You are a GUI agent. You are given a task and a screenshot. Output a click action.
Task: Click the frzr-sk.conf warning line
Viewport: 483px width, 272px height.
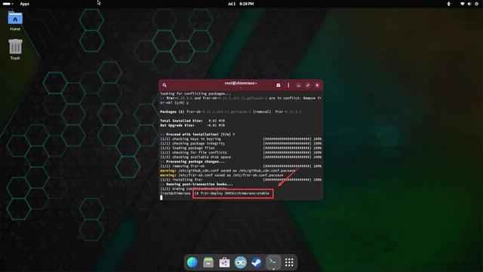point(222,175)
